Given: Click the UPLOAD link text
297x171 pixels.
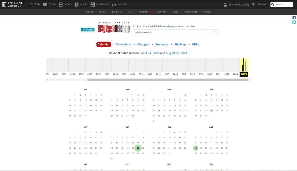Looking at the screenshot, I should tap(261, 4).
